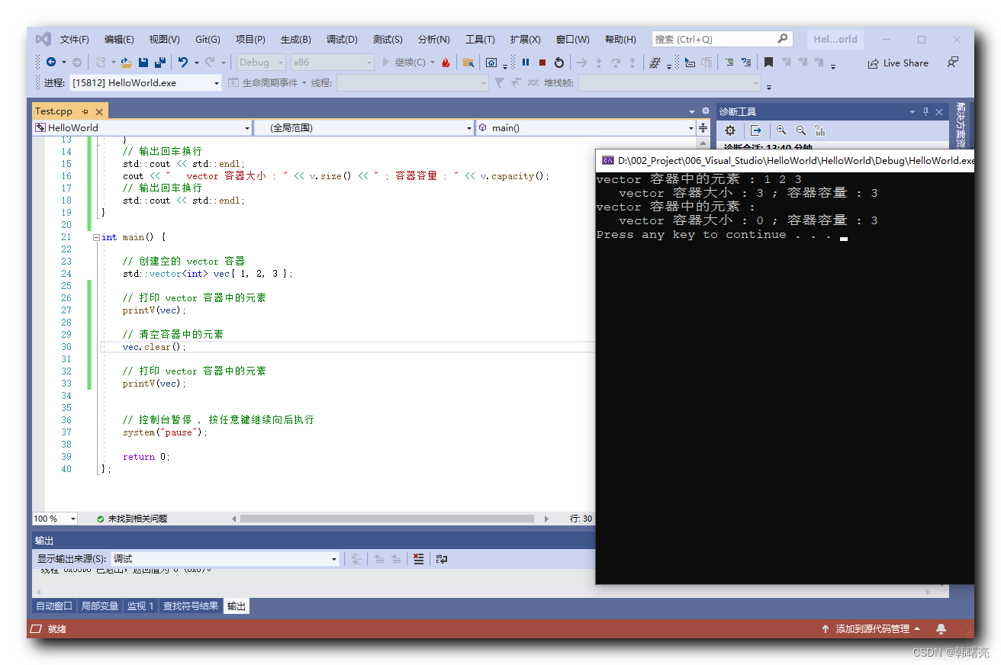1001x665 pixels.
Task: Open the global scope (全局范围) dropdown
Action: pos(364,128)
